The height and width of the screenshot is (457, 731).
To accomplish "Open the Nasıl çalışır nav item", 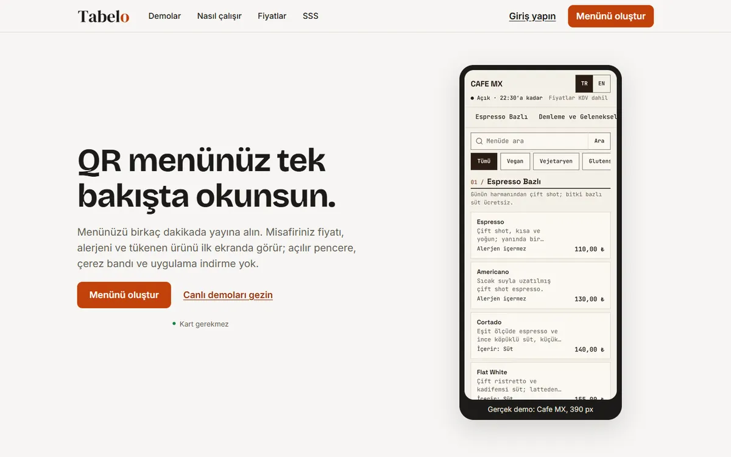I will click(219, 16).
